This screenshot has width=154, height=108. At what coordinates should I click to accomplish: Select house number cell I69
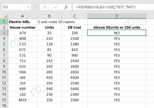tap(23, 78)
